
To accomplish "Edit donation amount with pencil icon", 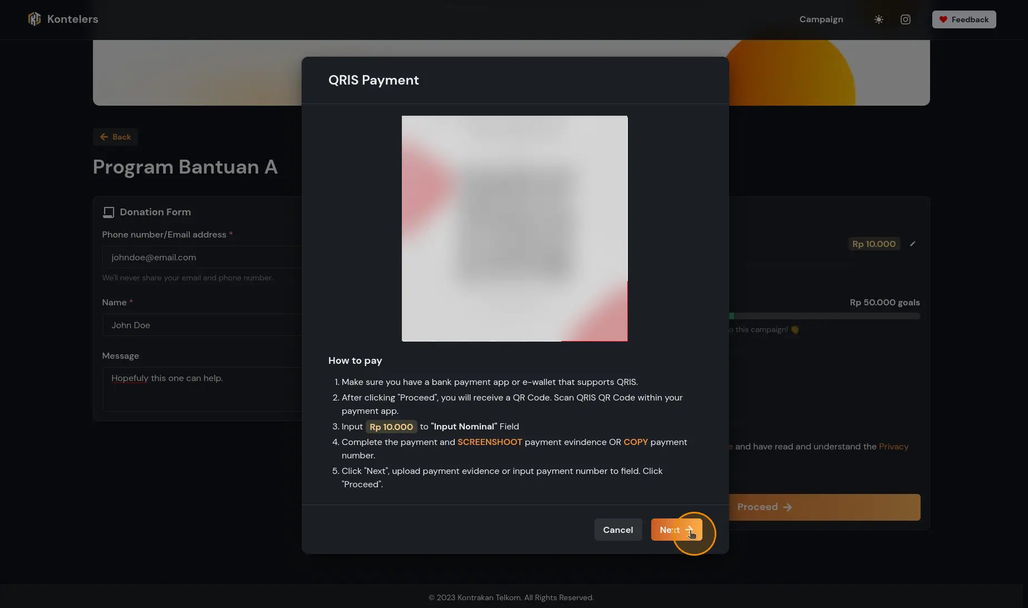I will pos(913,244).
